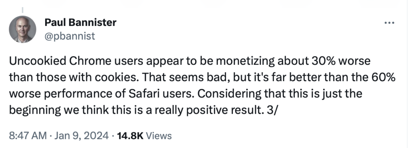Visit the @pbannist handle profile
The image size is (409, 148).
point(69,36)
